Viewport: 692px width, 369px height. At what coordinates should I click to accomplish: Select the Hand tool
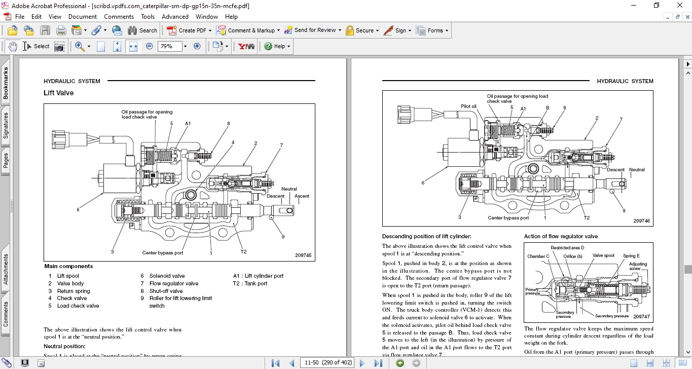(12, 46)
